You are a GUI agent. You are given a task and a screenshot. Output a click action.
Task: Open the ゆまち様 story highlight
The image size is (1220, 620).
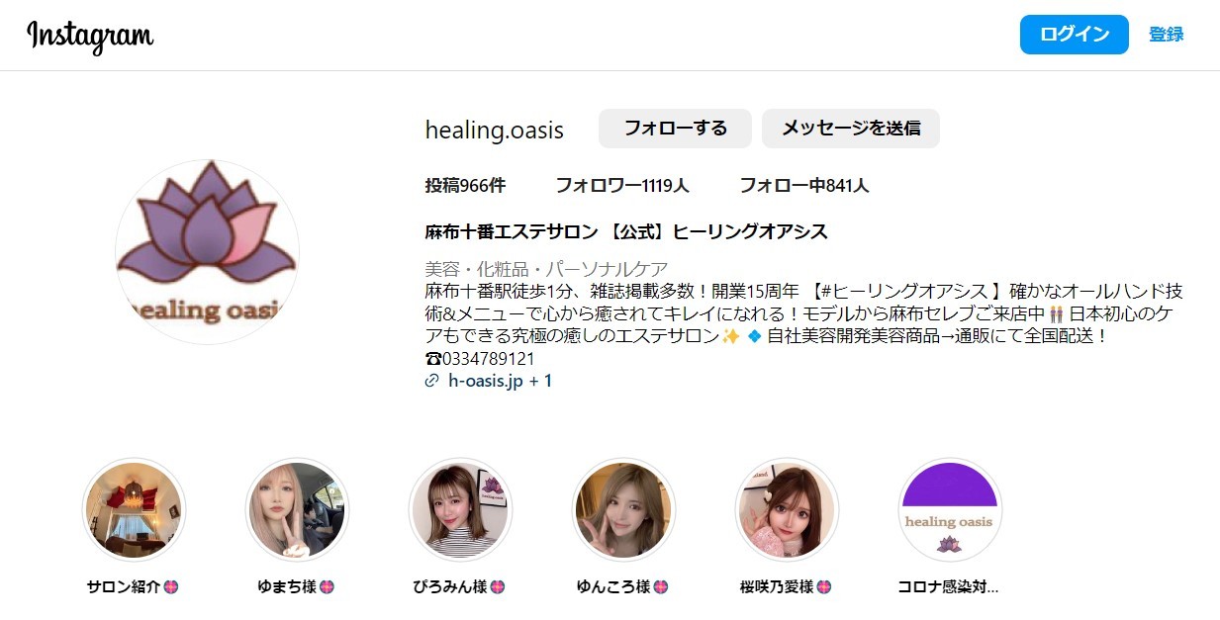[x=297, y=509]
